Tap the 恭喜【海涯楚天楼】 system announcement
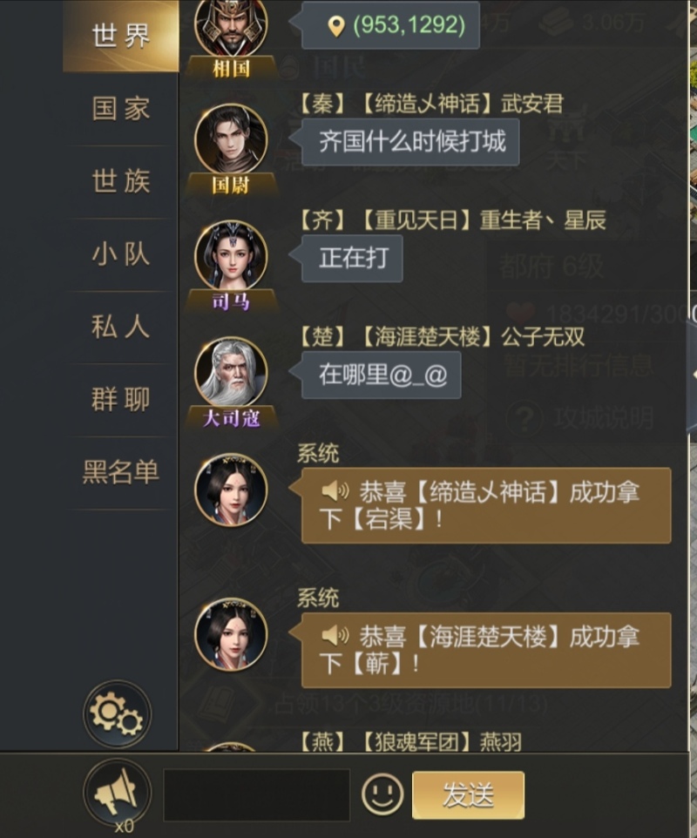Viewport: 697px width, 838px height. 486,651
